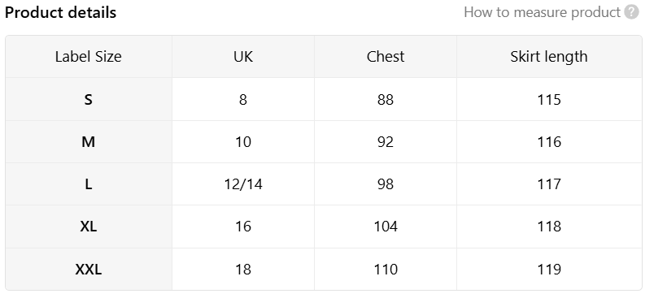
Task: Select the Label Size column header
Action: click(x=89, y=57)
